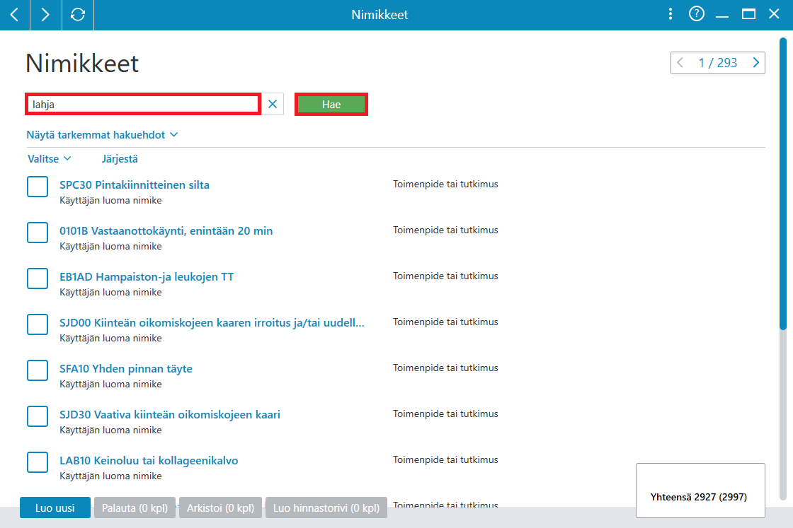This screenshot has height=528, width=793.
Task: Select checkbox for SFA10 Yhden pinnan täyte
Action: 38,370
